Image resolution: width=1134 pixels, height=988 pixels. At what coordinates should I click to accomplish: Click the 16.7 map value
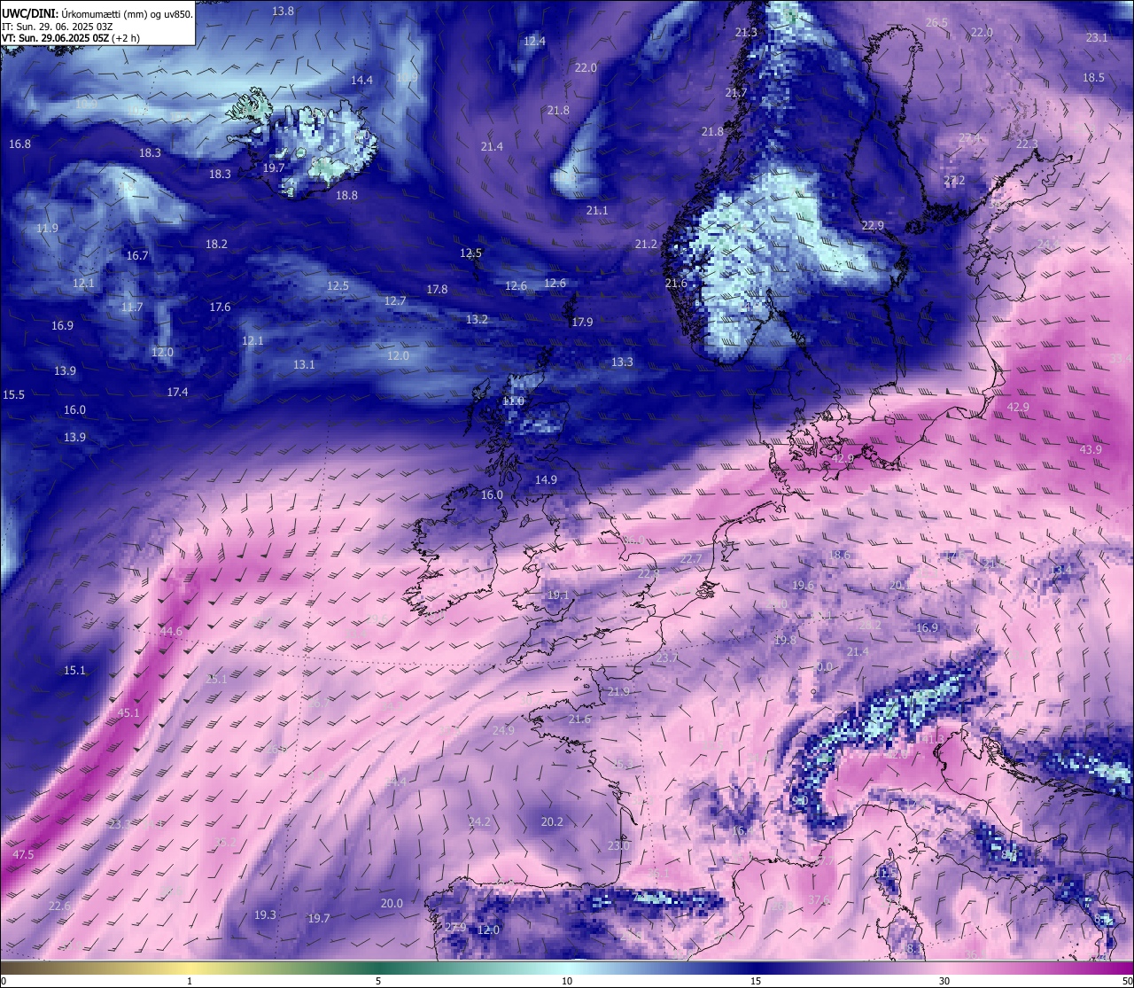(136, 256)
